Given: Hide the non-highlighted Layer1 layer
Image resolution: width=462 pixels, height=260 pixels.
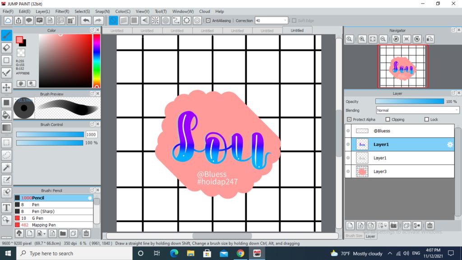Looking at the screenshot, I should point(348,158).
